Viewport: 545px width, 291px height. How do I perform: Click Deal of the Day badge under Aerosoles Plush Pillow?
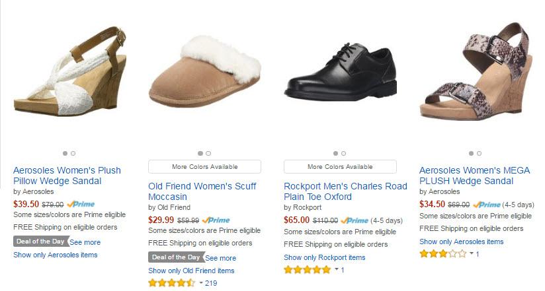point(40,242)
